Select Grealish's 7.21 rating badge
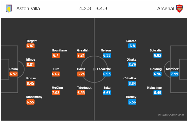188x121 pixels. click(81, 55)
